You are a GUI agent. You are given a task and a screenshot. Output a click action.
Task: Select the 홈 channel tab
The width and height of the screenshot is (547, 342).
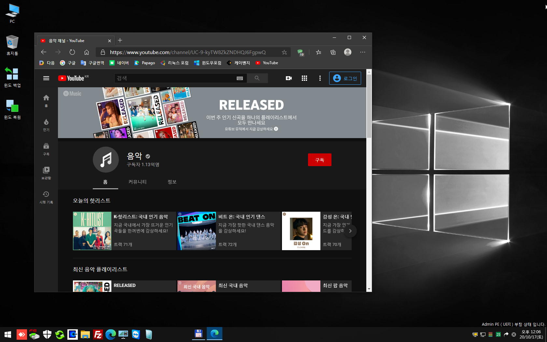pos(105,182)
